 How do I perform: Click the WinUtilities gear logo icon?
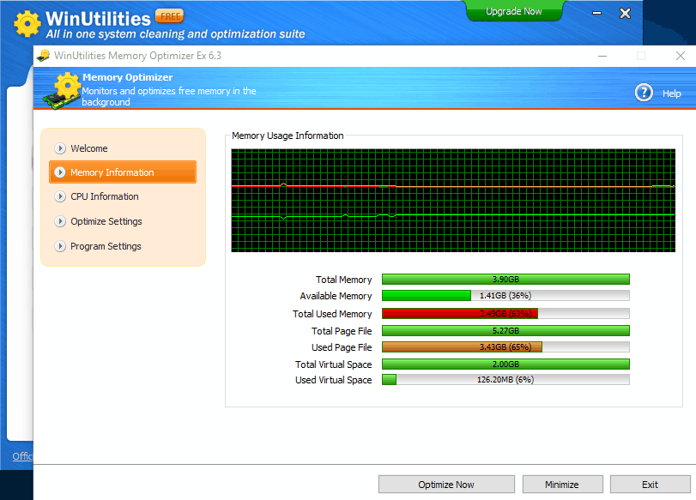[x=27, y=23]
